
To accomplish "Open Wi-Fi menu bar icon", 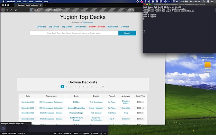I will [x=173, y=1].
